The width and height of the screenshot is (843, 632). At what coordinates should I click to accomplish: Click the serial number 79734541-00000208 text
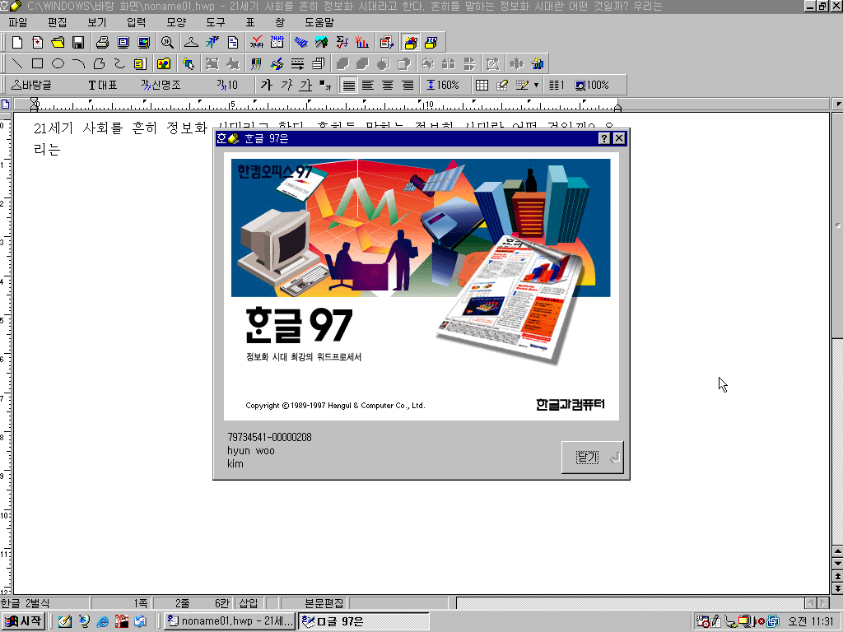(x=269, y=438)
